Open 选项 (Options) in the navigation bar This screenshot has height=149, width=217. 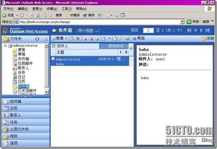click(x=26, y=143)
